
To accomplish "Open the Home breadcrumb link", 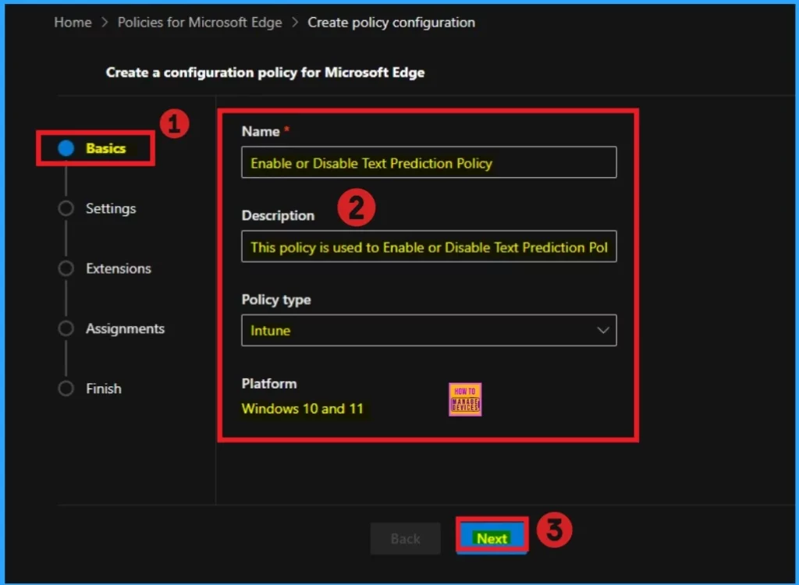I will (73, 23).
